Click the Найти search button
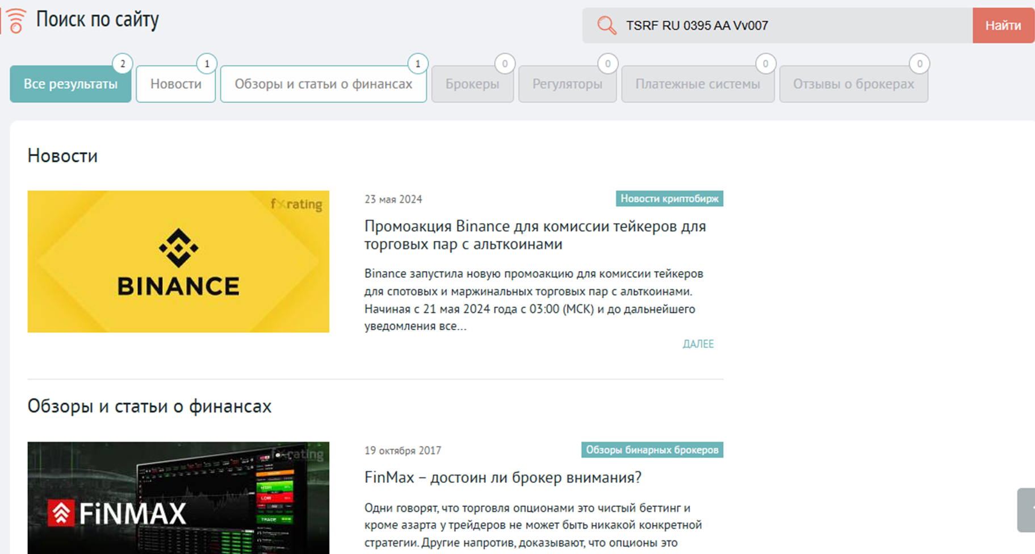Viewport: 1035px width, 554px height. [x=1003, y=25]
